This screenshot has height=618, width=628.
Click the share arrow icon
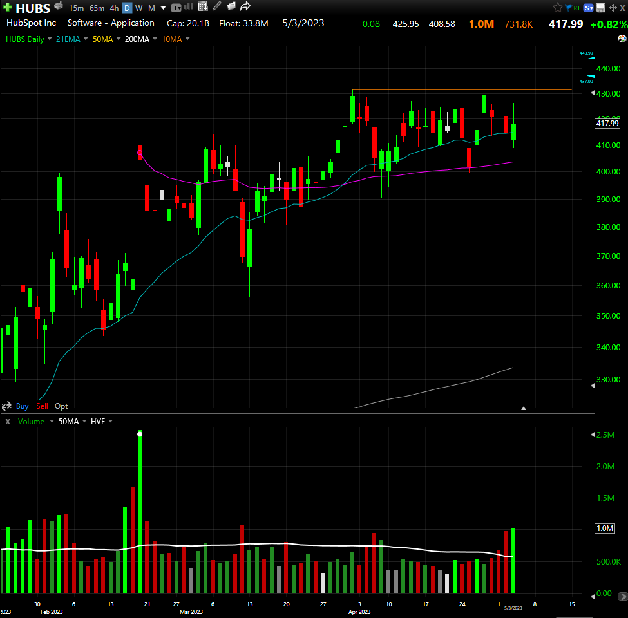click(x=245, y=6)
